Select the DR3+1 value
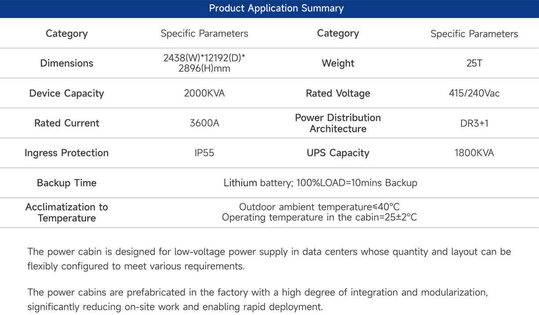 [474, 123]
